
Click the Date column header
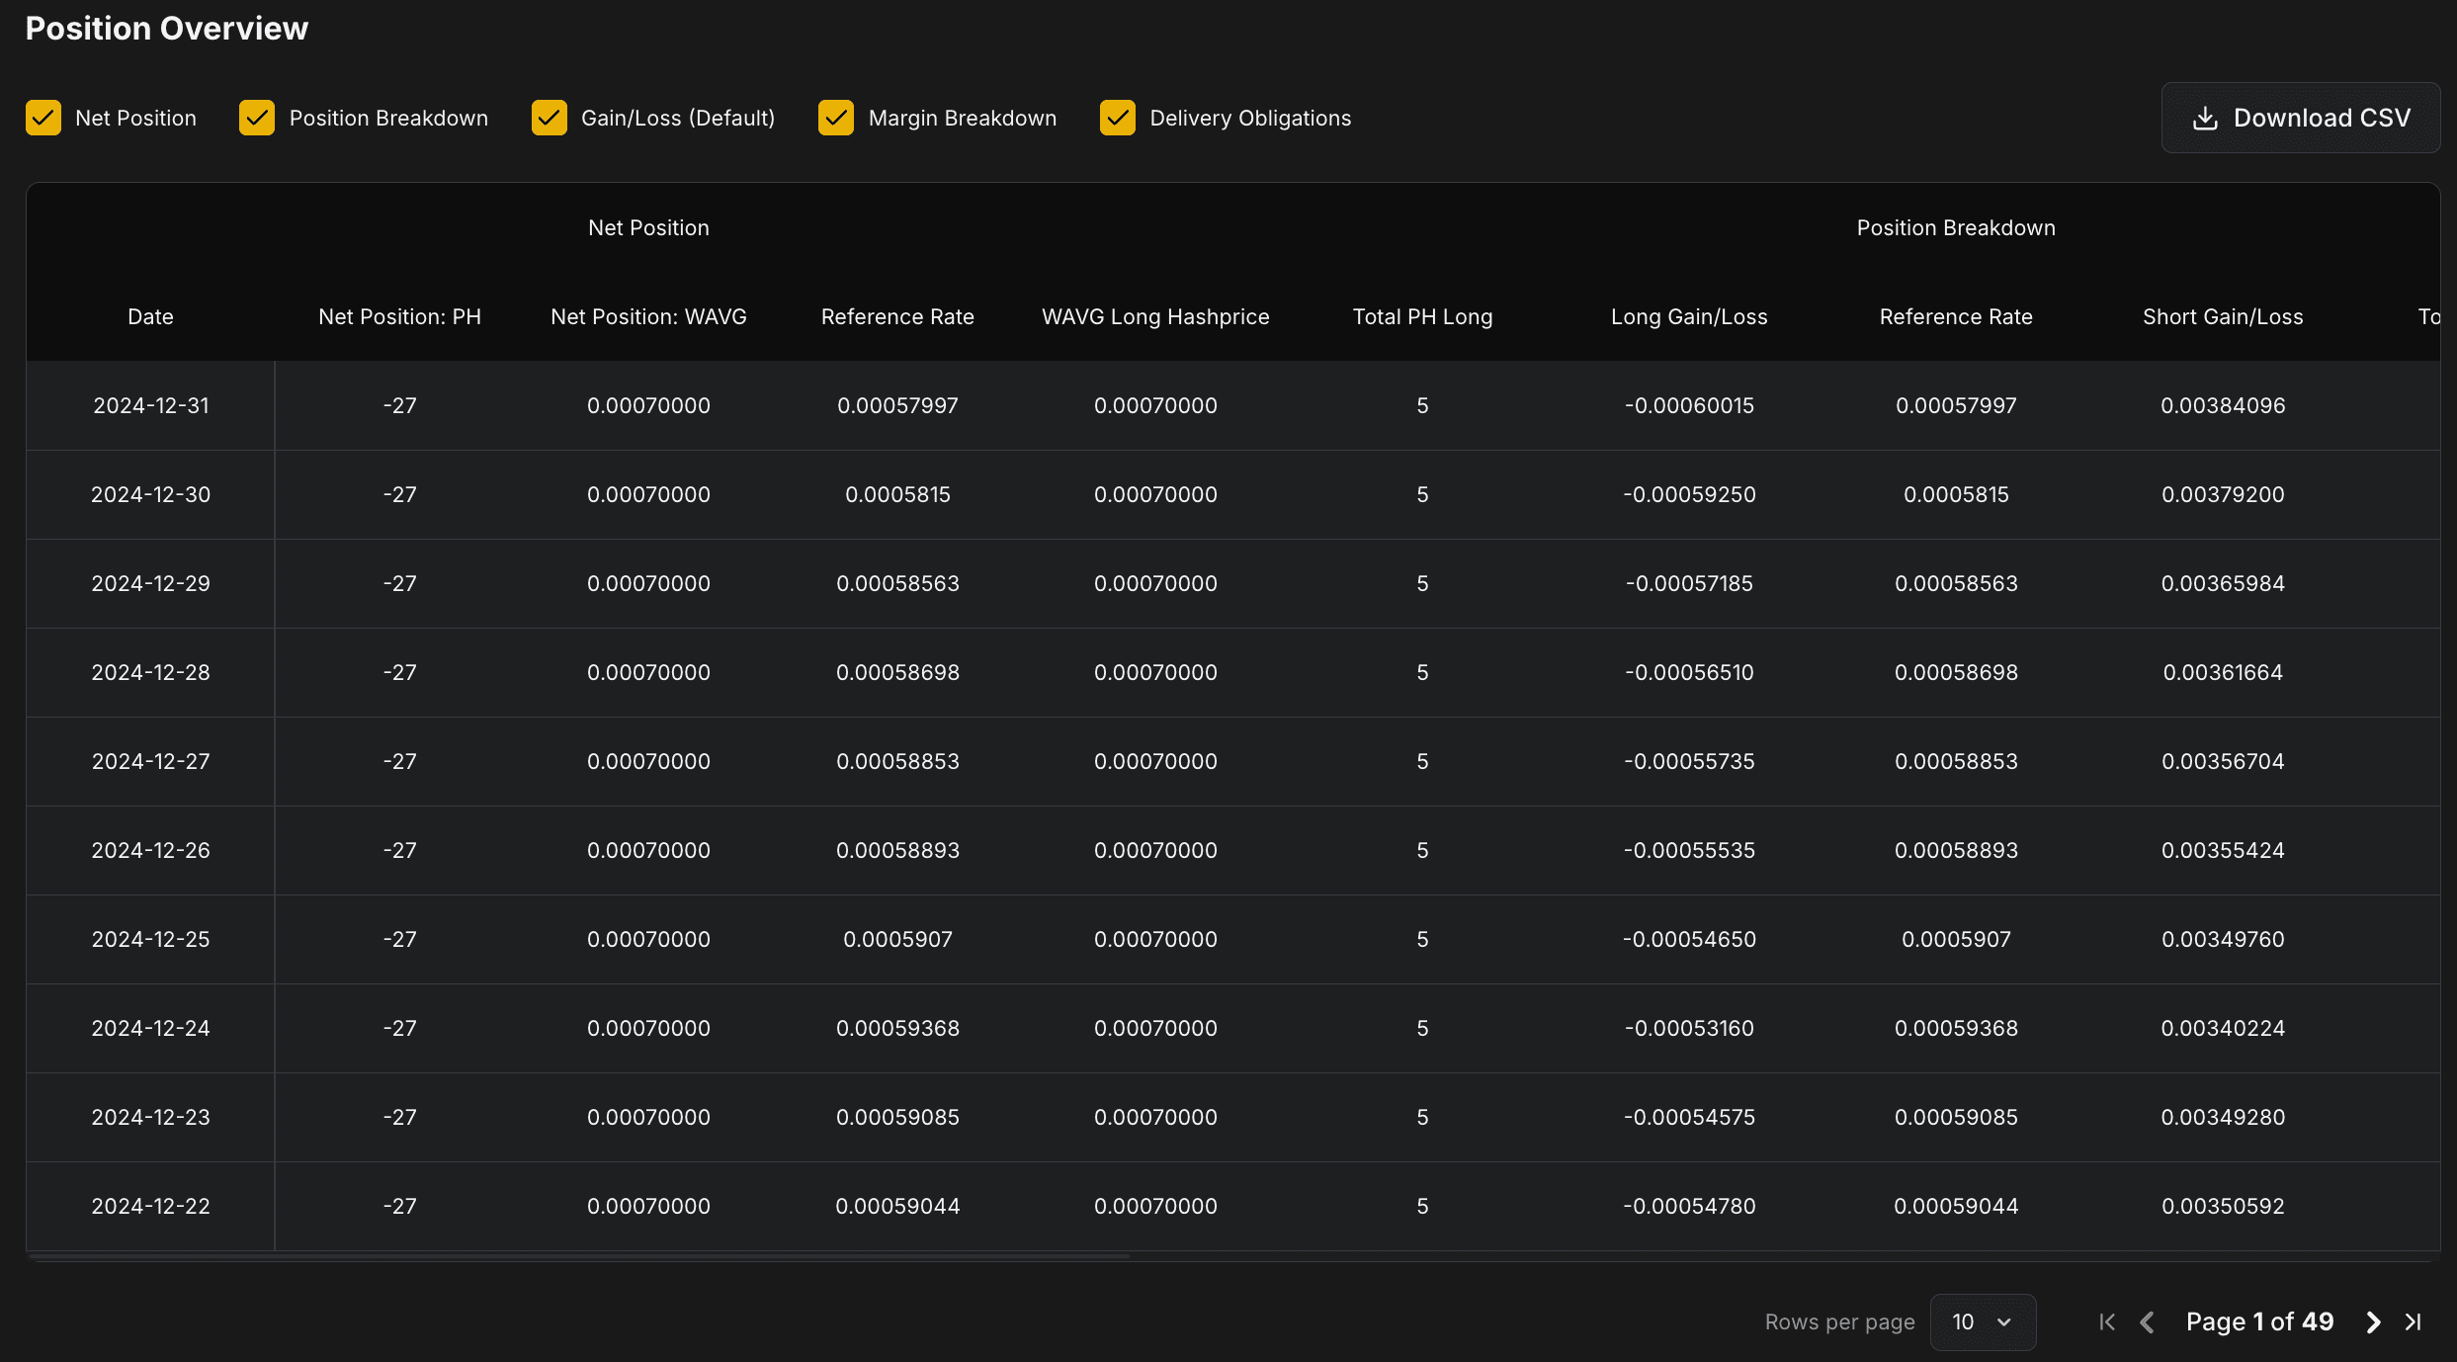coord(150,316)
